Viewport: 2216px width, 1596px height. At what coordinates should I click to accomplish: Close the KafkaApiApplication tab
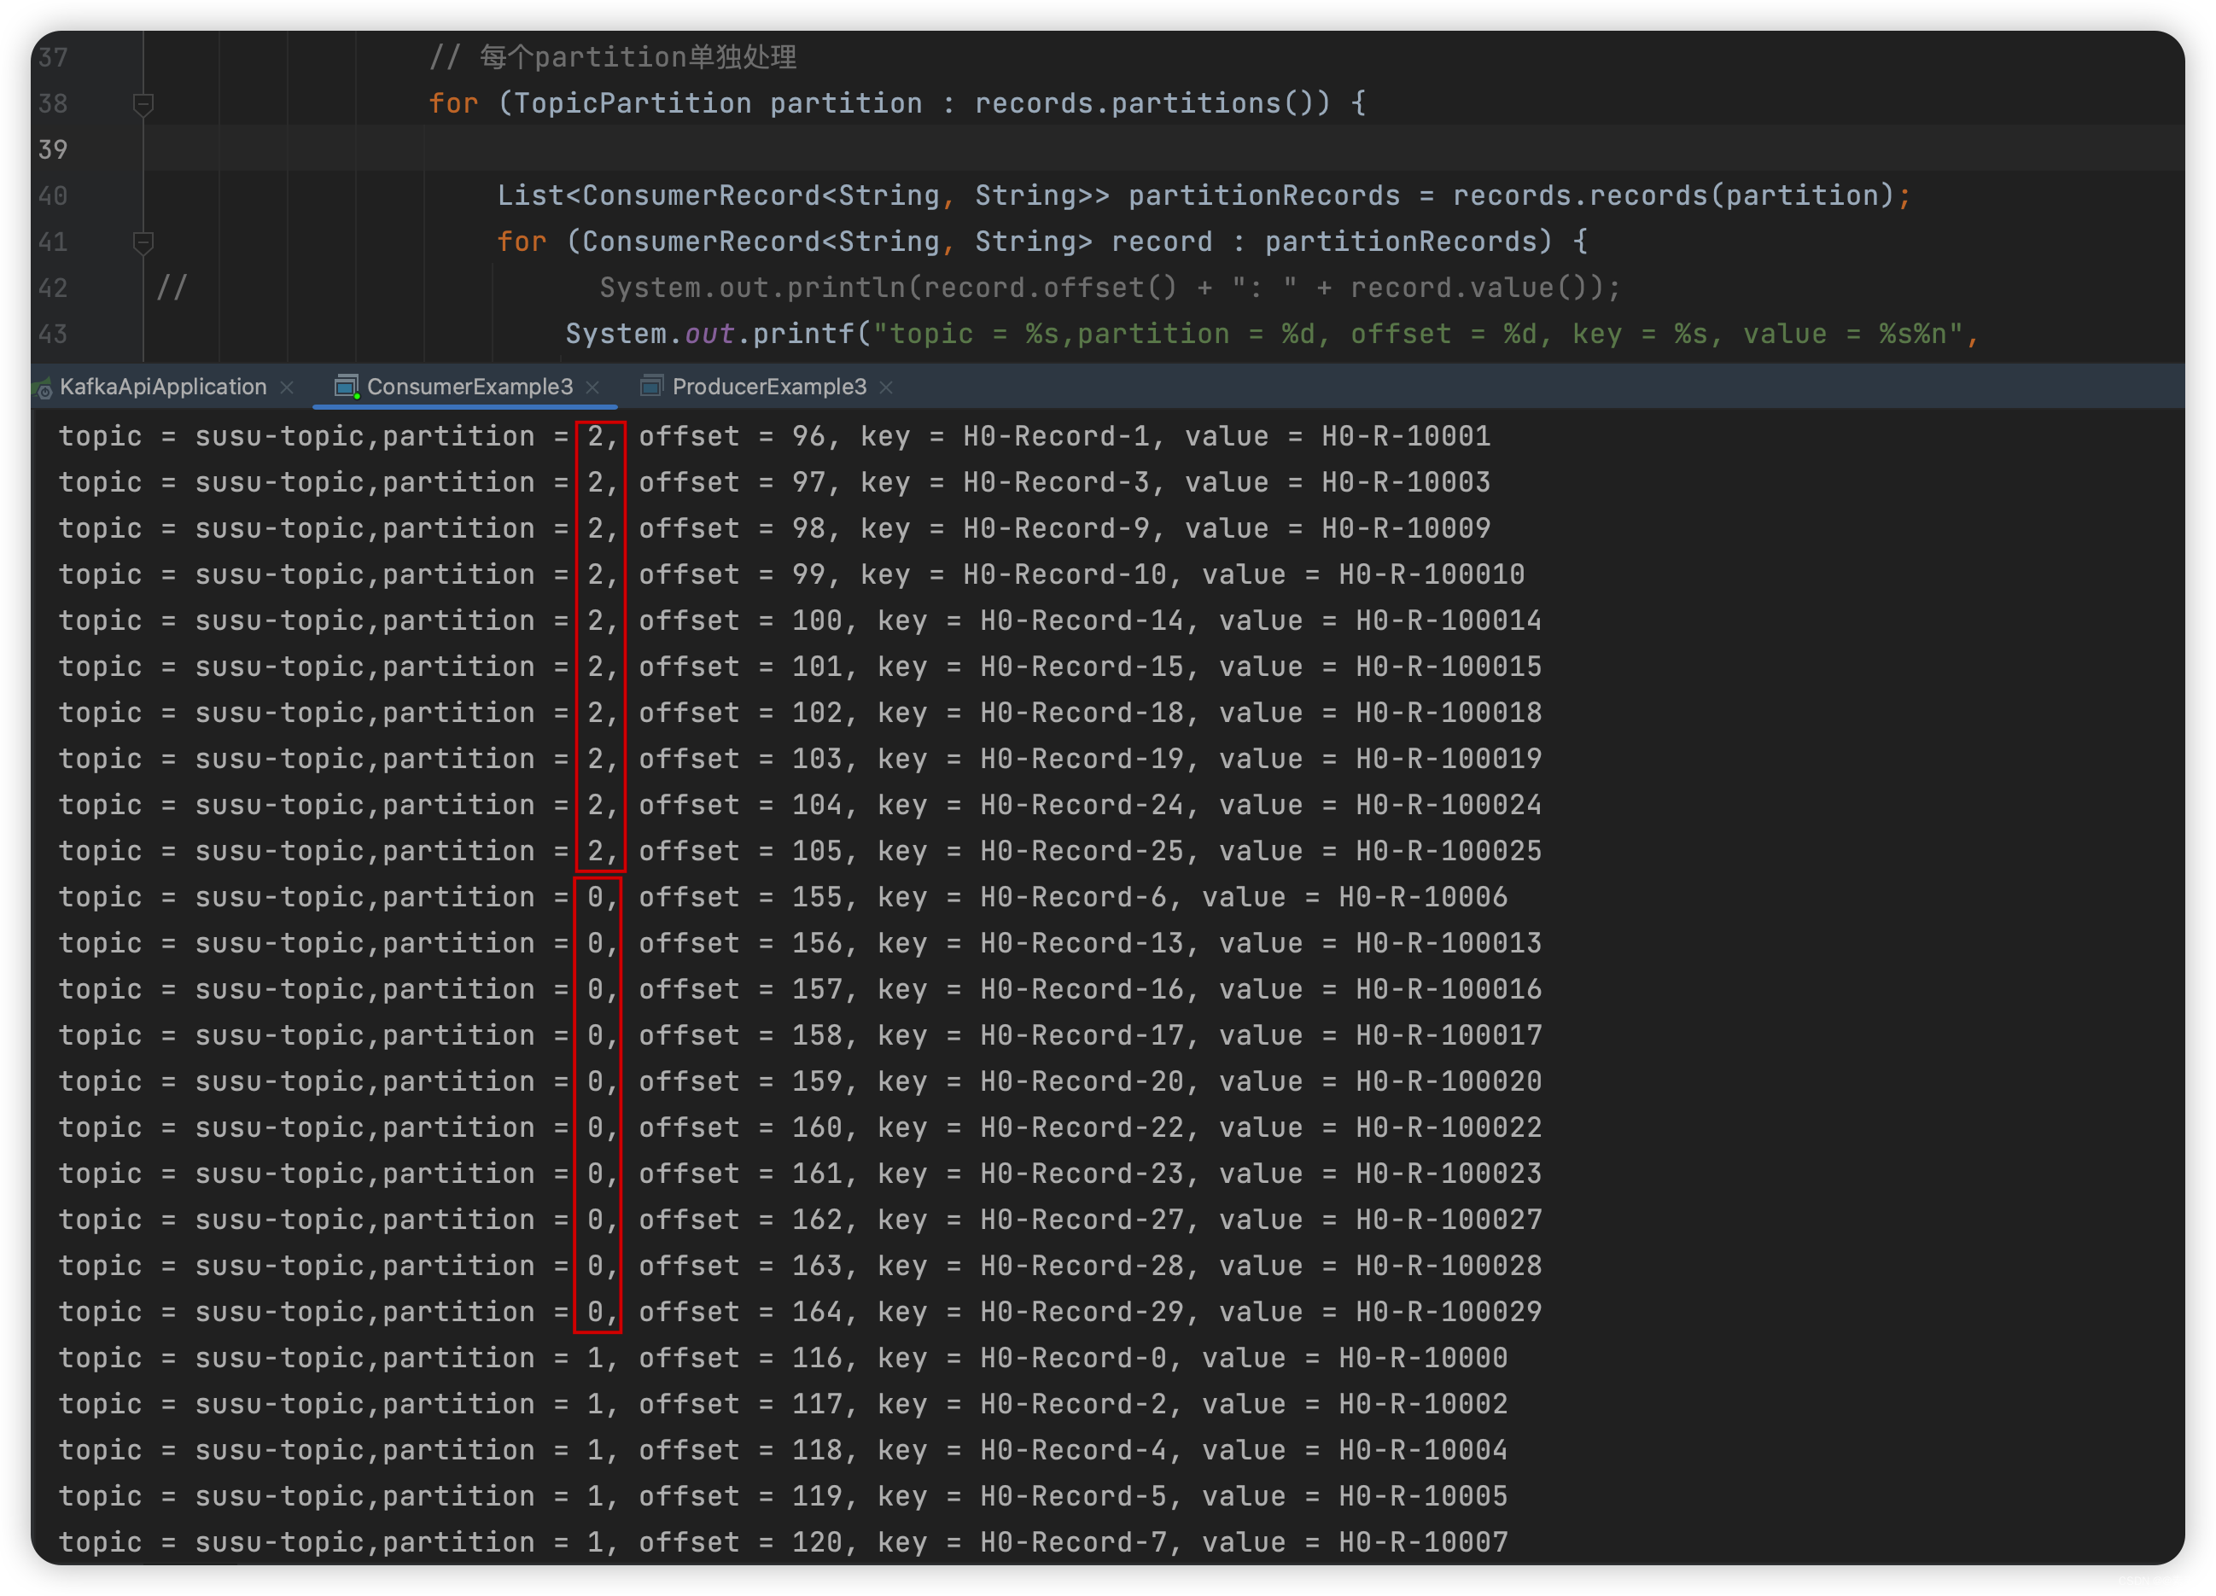tap(288, 387)
